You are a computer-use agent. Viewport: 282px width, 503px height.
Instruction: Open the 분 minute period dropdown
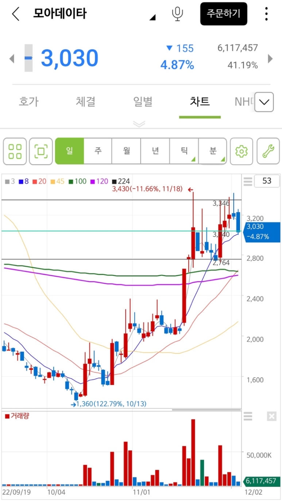click(x=213, y=151)
